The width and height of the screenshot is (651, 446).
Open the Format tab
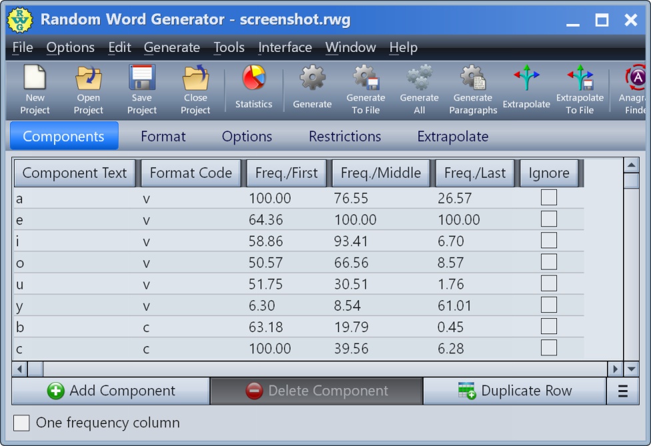coord(163,136)
